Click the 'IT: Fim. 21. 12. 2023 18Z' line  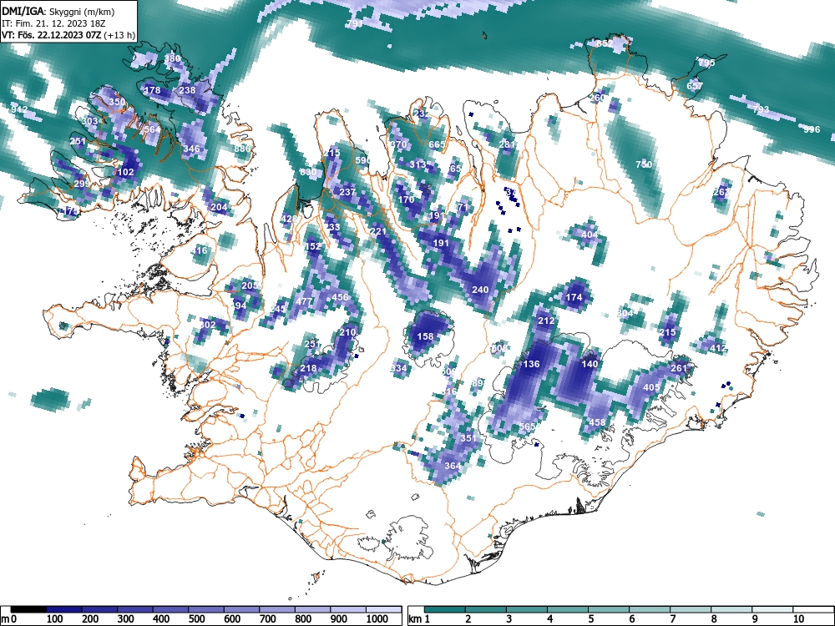point(53,24)
